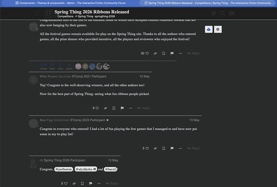The width and height of the screenshot is (277, 187).
Task: Open Mike Russo's D avatar beside post
Action: tap(33, 80)
